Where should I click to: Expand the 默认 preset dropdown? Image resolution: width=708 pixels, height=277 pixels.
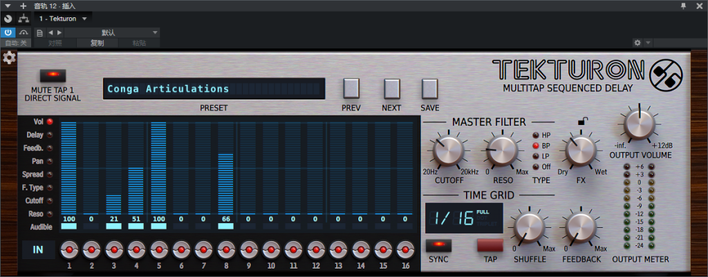155,32
